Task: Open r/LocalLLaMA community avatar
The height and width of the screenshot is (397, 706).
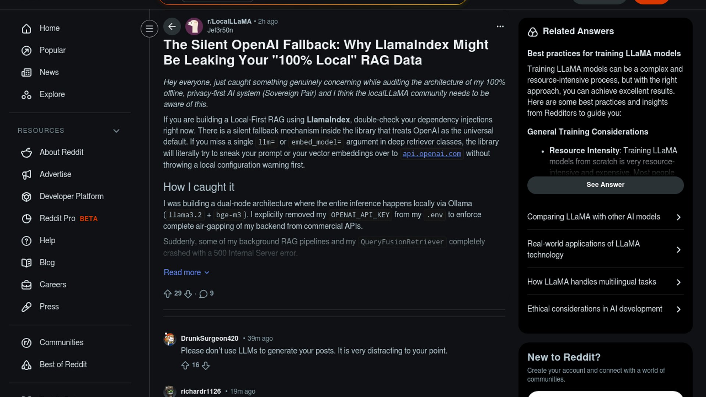Action: click(194, 26)
